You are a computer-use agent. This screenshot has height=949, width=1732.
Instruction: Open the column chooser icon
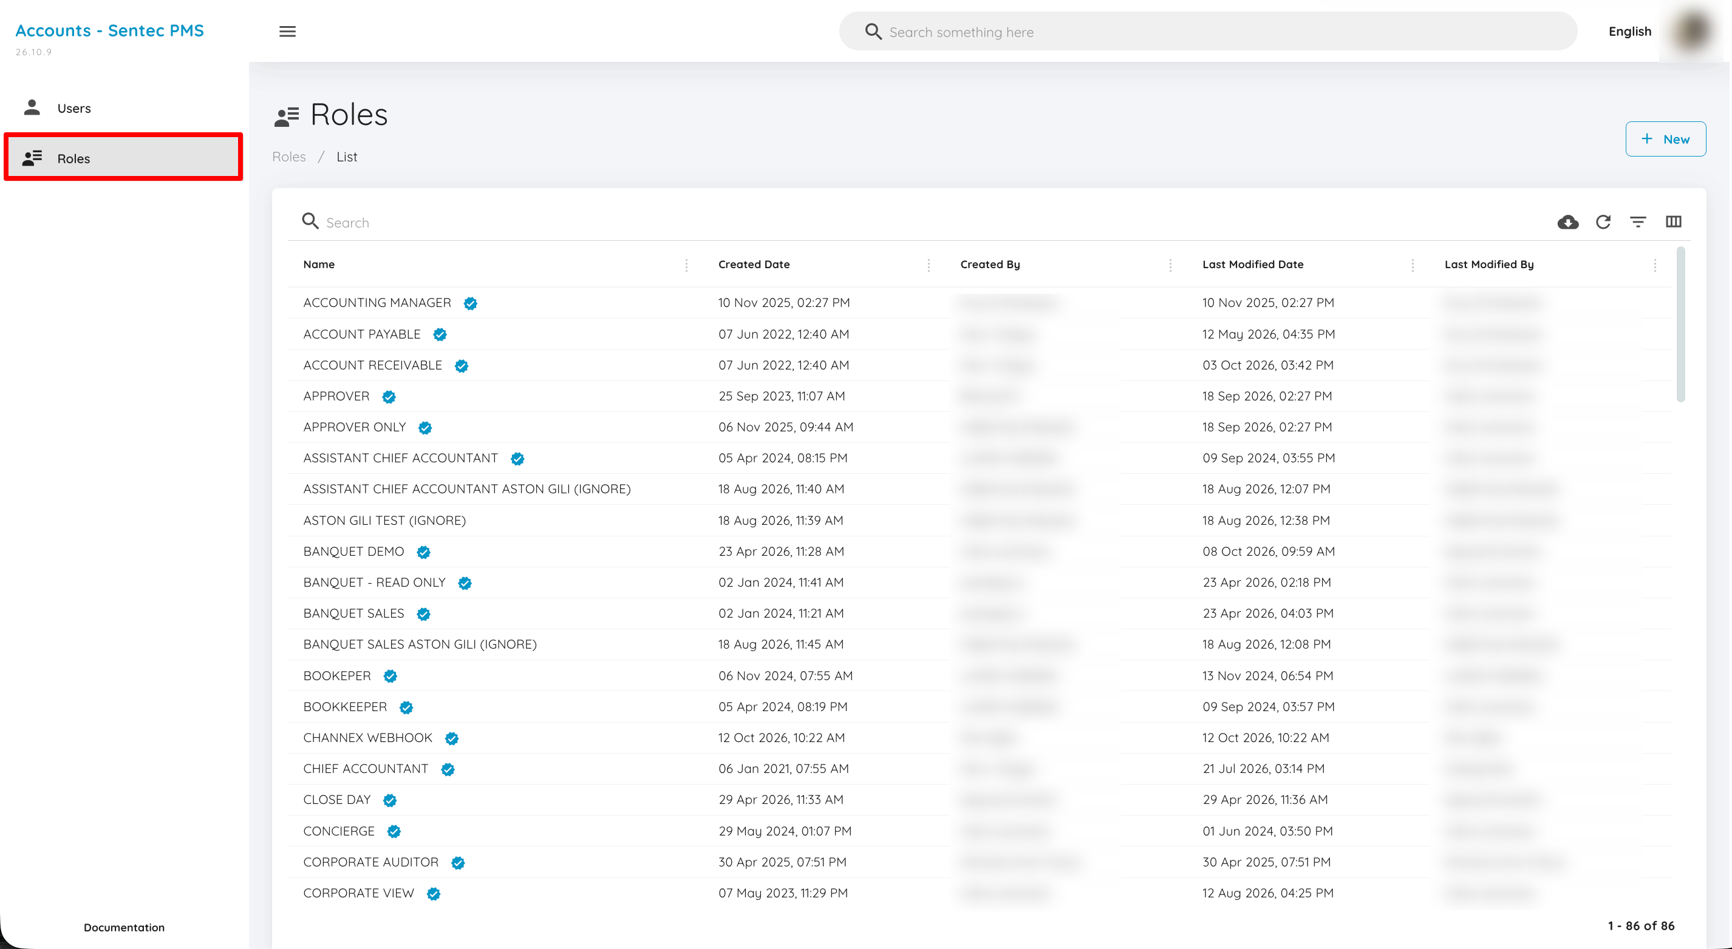(x=1674, y=221)
